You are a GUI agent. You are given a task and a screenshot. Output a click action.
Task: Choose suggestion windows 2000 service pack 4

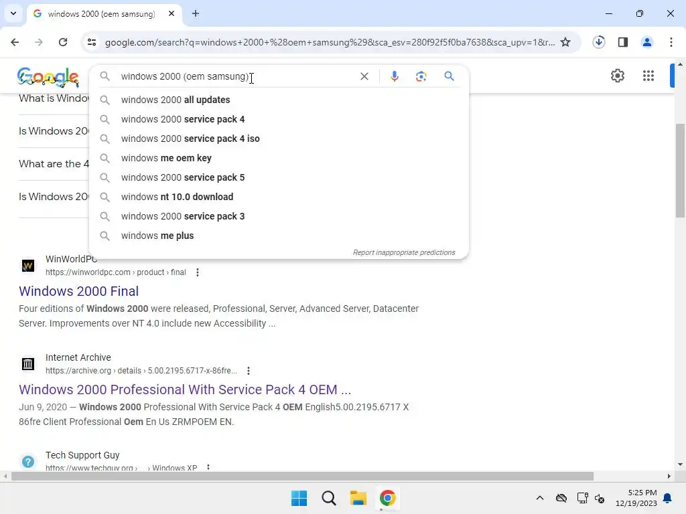[x=278, y=119]
